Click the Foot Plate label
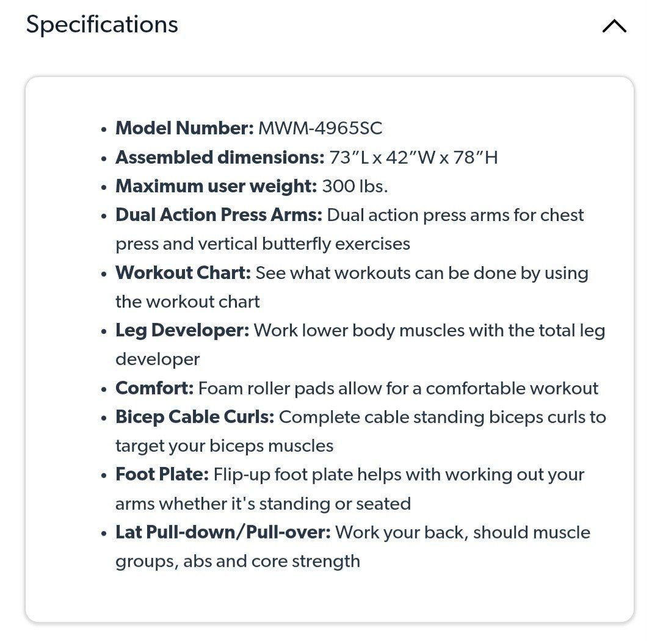649x641 pixels. click(162, 474)
